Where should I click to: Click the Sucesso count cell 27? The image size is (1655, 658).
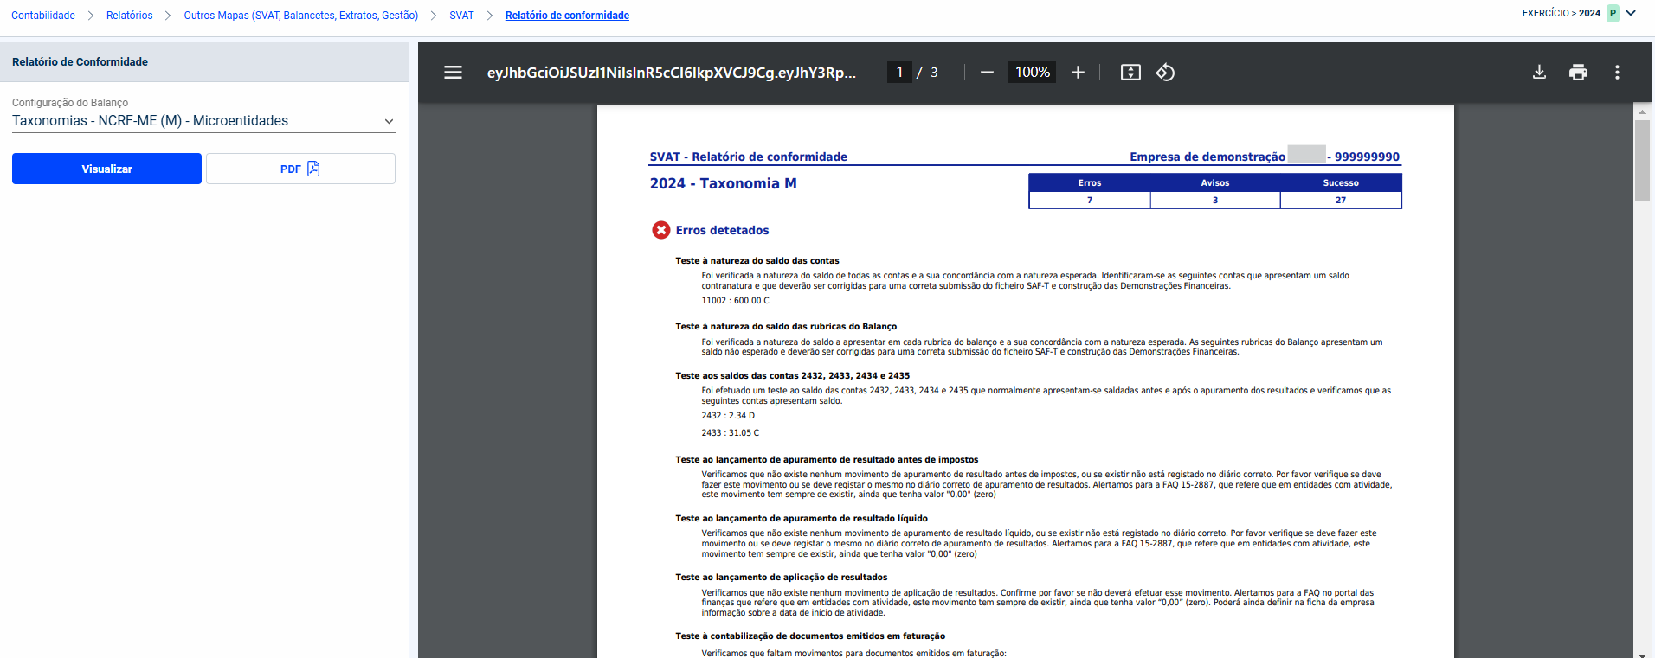[x=1341, y=200]
